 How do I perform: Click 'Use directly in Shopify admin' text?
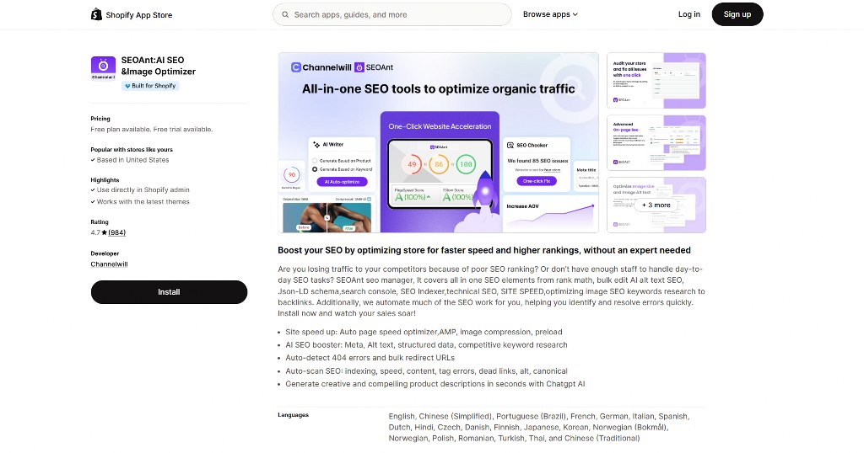[143, 190]
